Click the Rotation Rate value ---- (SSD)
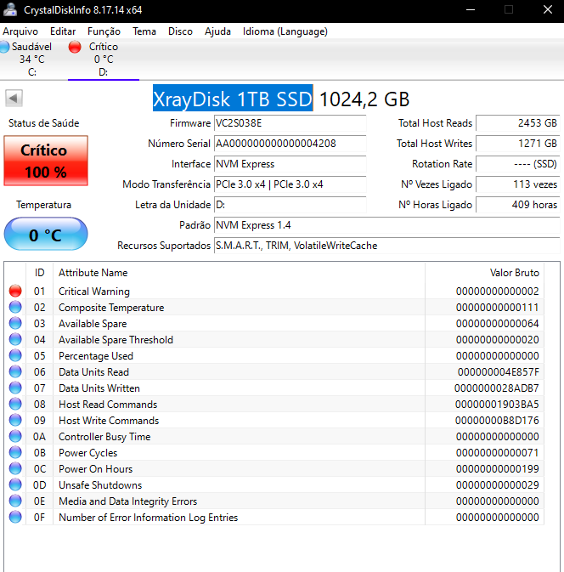The image size is (564, 572). click(x=518, y=164)
